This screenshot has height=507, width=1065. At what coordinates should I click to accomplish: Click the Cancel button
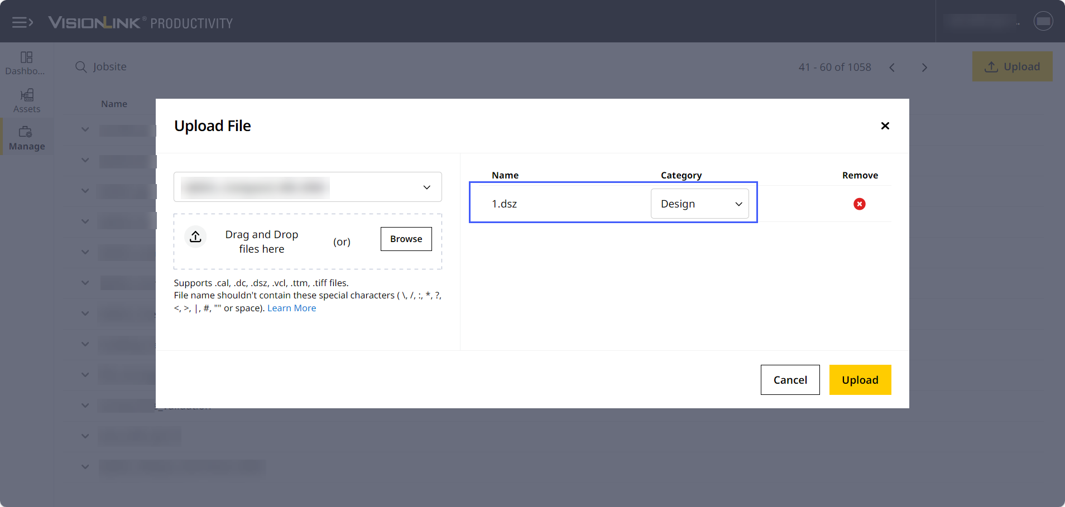[790, 380]
